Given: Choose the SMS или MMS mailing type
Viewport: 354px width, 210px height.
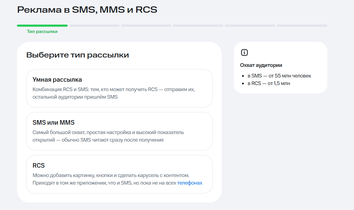Looking at the screenshot, I should [119, 131].
